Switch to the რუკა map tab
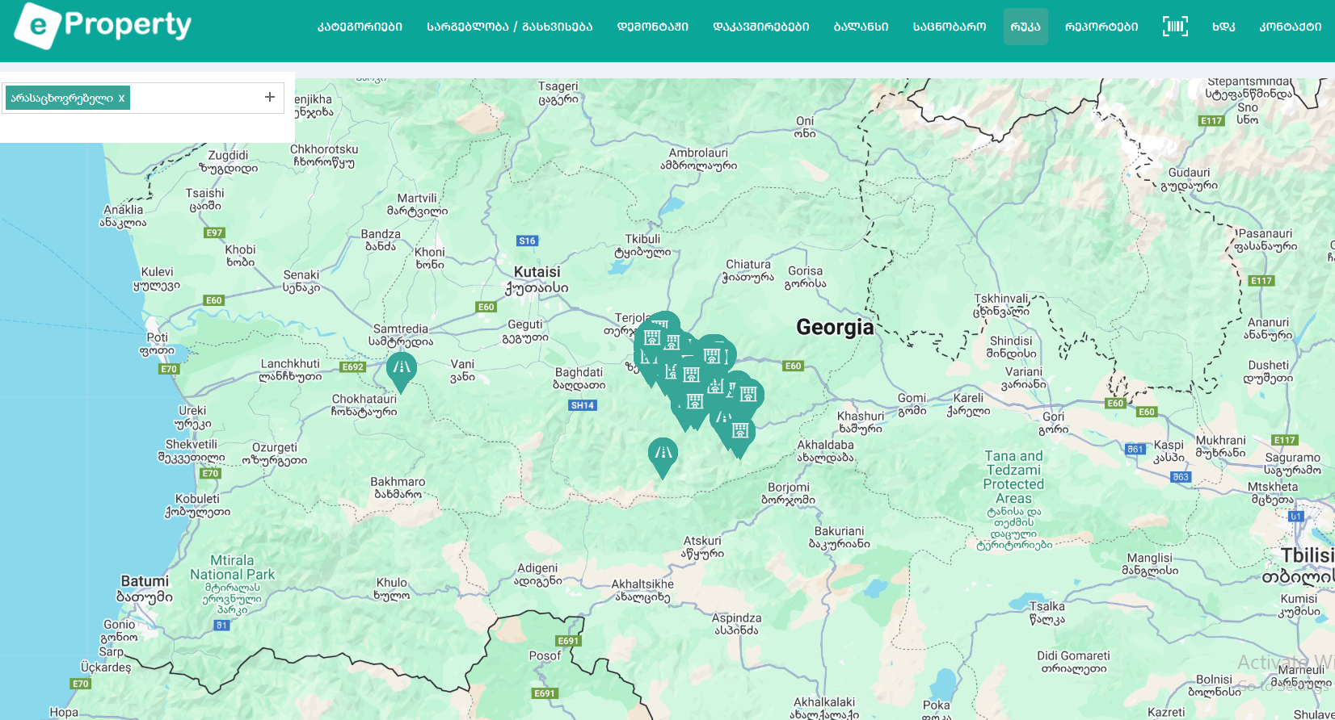Viewport: 1335px width, 720px height. click(1025, 27)
